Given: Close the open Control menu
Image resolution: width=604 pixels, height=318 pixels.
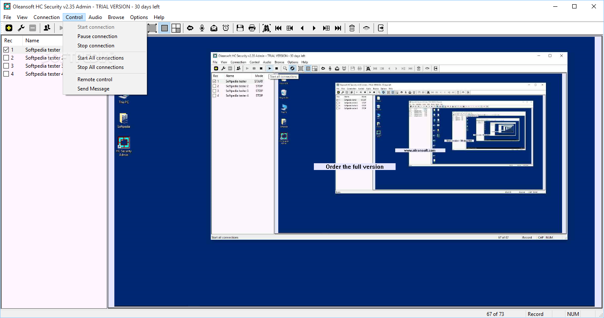Looking at the screenshot, I should coord(74,17).
